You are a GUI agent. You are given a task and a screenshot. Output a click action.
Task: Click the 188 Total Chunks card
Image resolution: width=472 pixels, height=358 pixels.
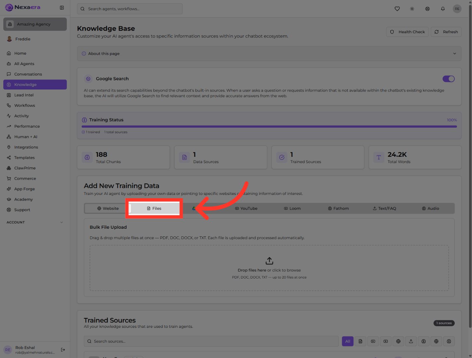(x=123, y=157)
